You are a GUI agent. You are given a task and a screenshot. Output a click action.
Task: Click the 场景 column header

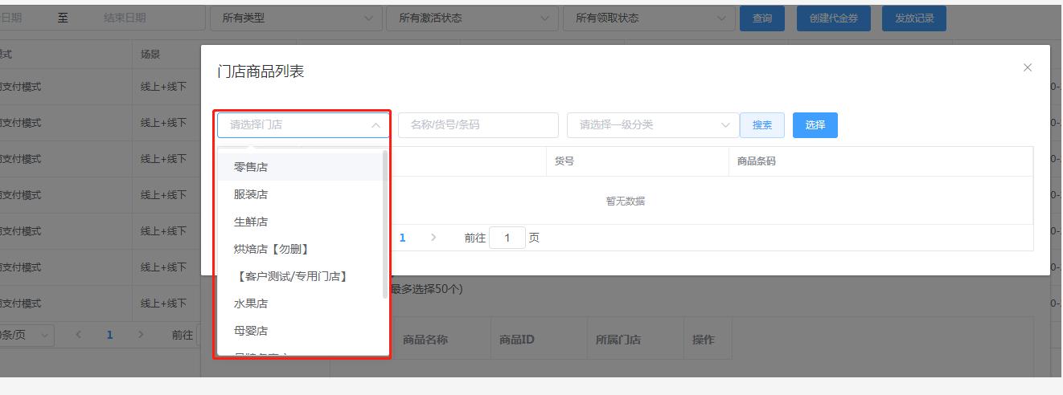(x=150, y=55)
